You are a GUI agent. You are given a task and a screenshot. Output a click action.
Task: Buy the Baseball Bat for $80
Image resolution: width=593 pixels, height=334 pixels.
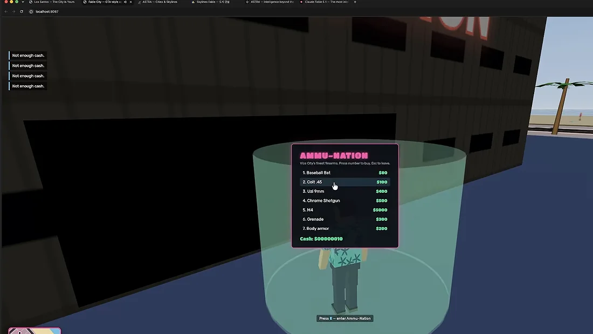345,173
